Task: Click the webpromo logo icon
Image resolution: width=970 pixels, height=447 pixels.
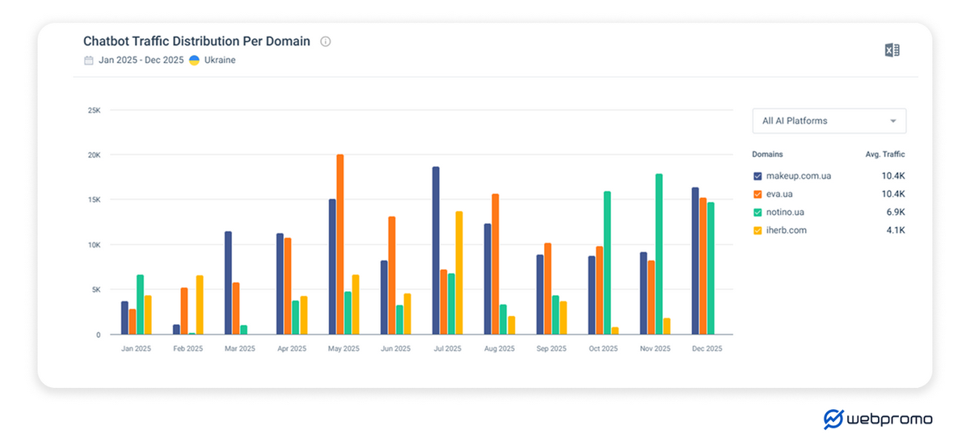Action: tap(833, 419)
